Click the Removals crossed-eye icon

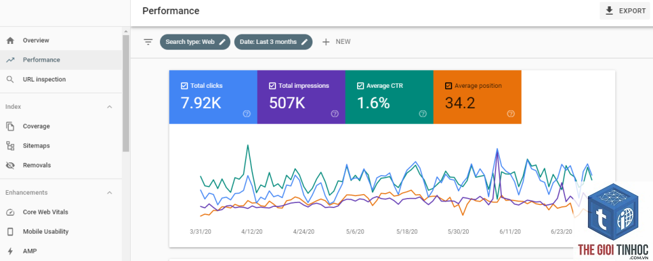tap(10, 166)
